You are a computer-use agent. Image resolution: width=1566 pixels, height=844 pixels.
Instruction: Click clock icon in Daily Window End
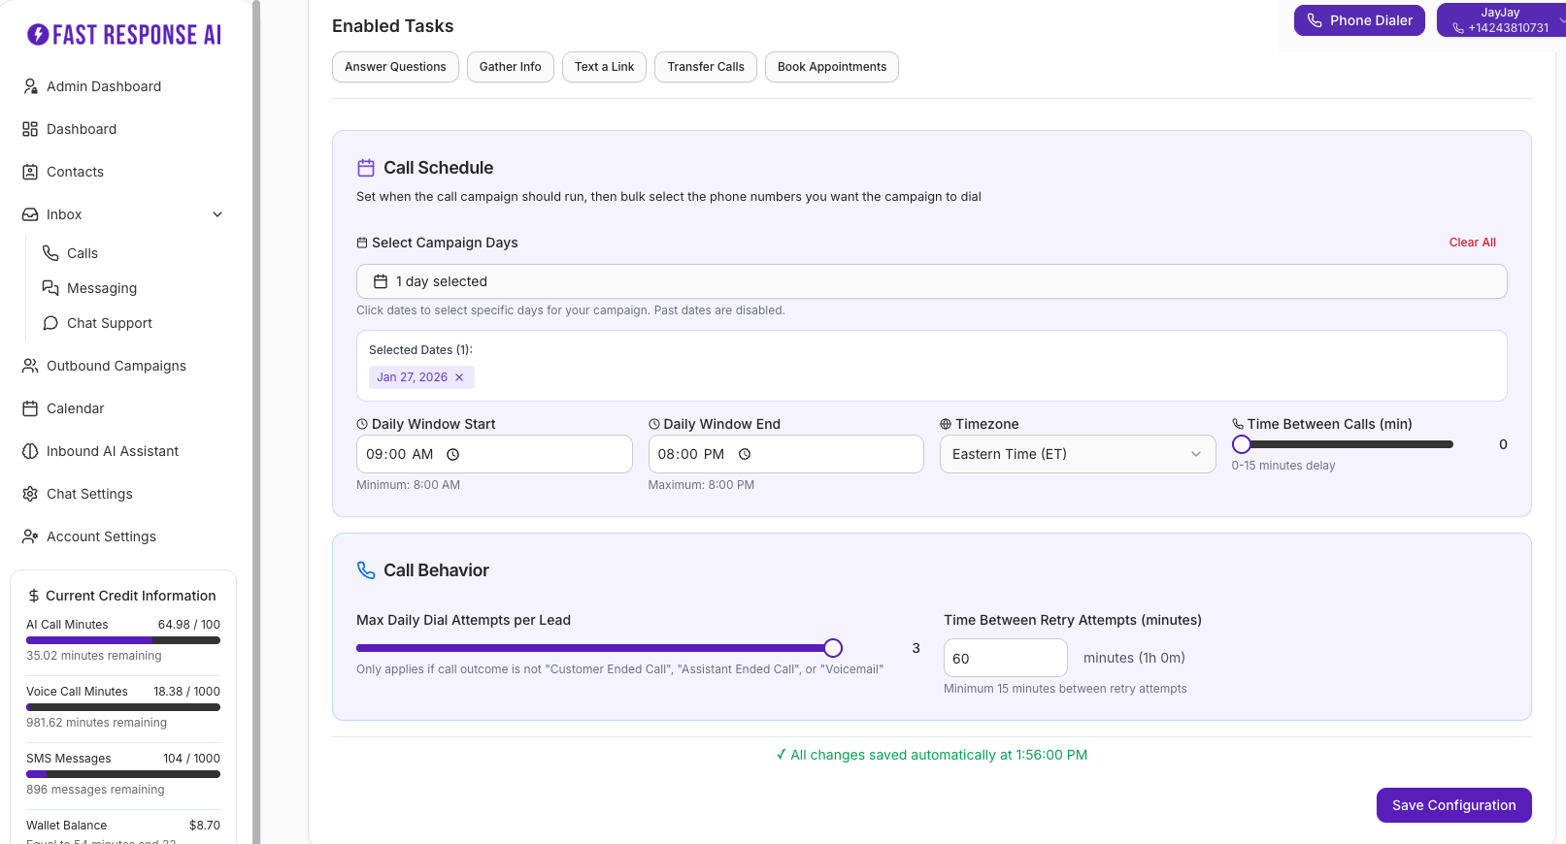pos(745,454)
